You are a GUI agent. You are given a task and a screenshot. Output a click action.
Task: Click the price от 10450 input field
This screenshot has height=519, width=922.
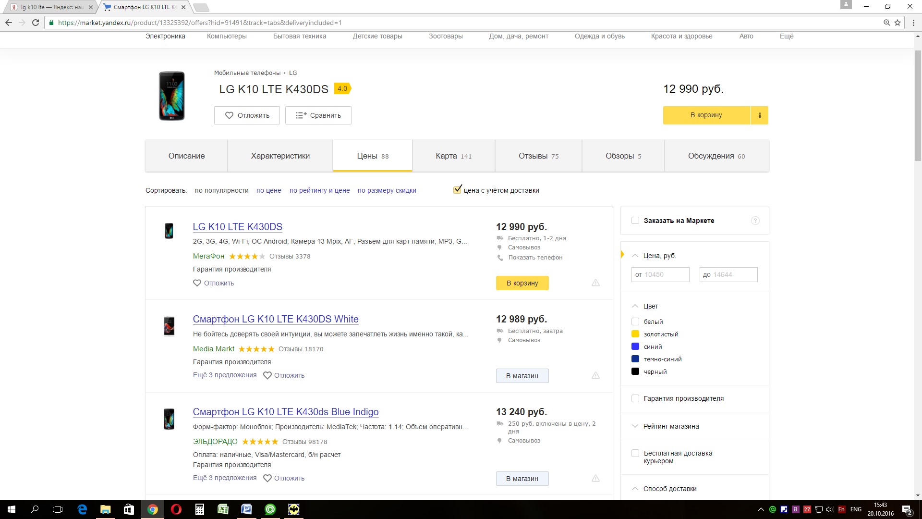(660, 274)
